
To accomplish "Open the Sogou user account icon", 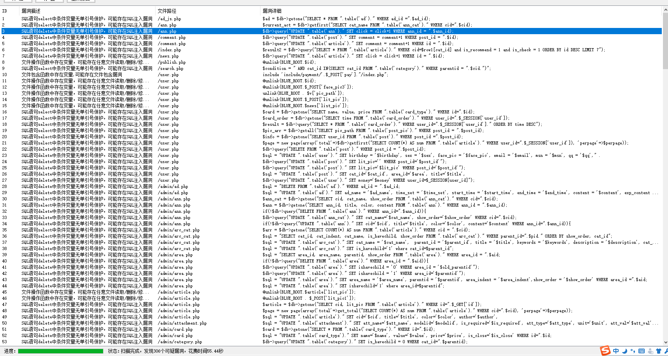I will tap(650, 351).
